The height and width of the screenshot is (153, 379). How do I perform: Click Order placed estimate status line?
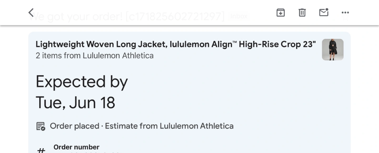[142, 126]
